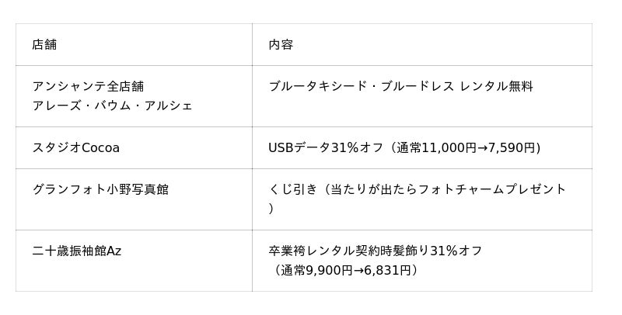Click the グランフォト小野写真館 store cell

tap(100, 189)
